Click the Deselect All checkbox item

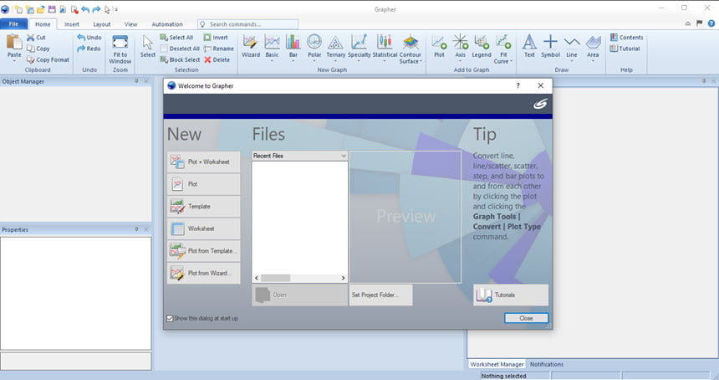[180, 49]
